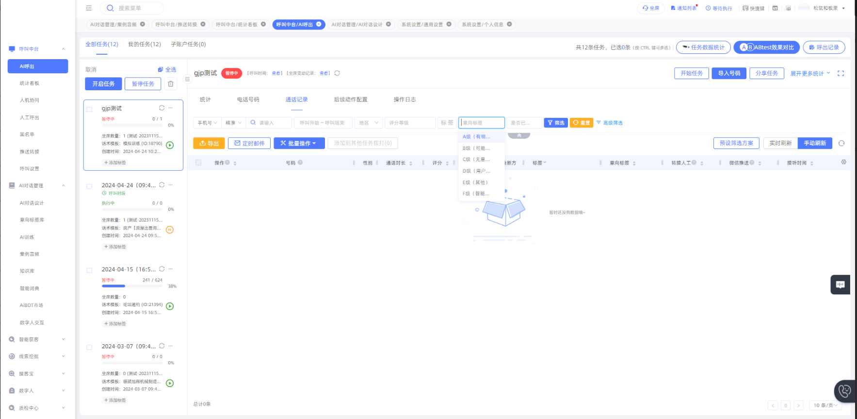Open the 手机号 filter dropdown
The width and height of the screenshot is (857, 419).
[207, 123]
